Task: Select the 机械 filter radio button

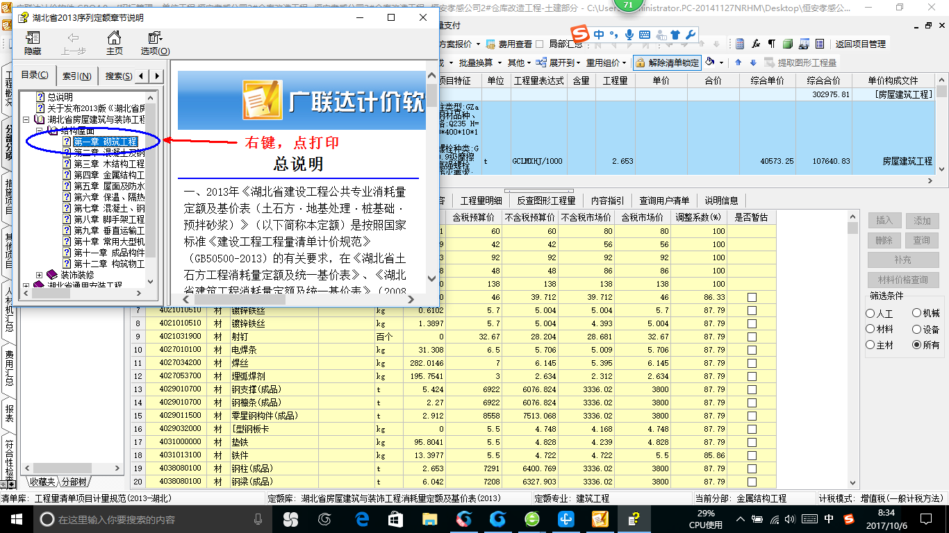Action: coord(916,314)
